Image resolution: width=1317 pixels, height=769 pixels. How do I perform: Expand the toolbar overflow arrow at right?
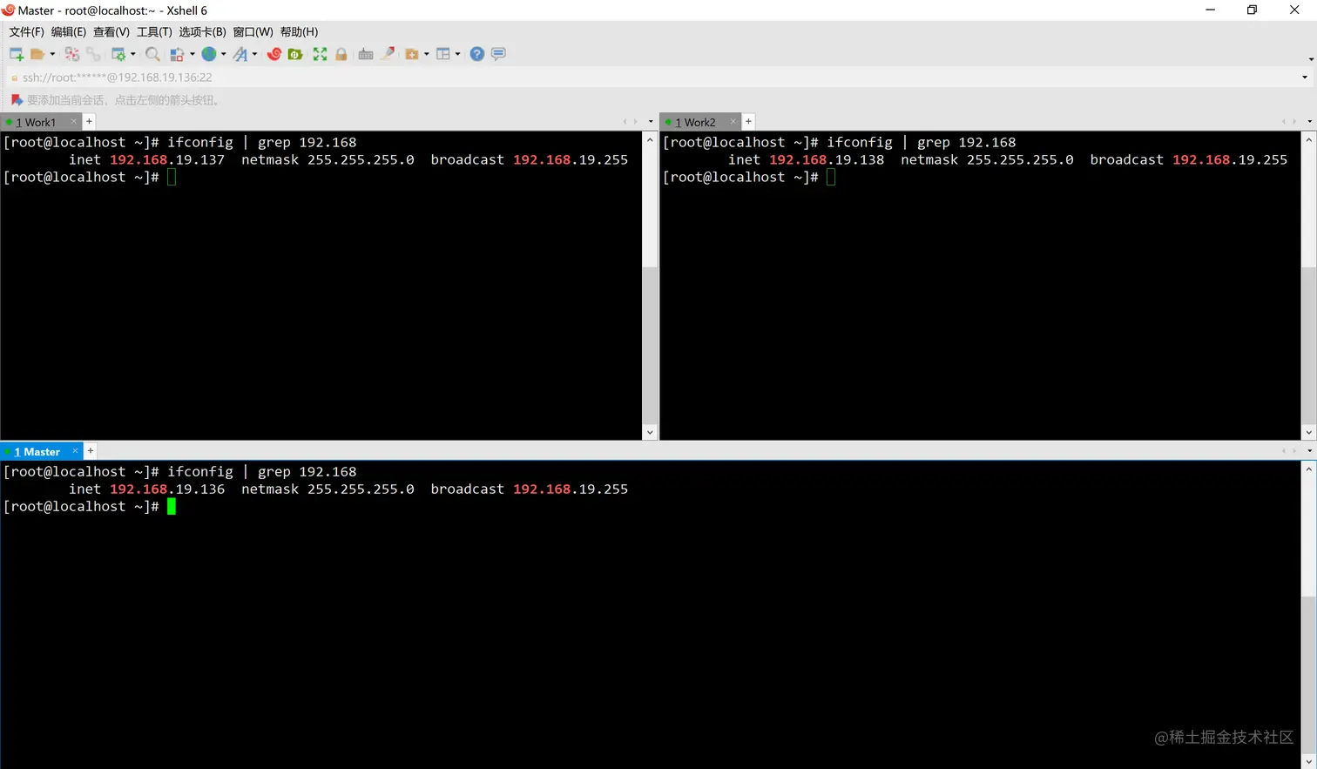pyautogui.click(x=1311, y=59)
